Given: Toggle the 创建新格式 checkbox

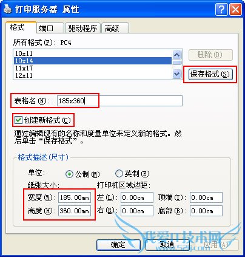Looking at the screenshot, I should pos(18,120).
